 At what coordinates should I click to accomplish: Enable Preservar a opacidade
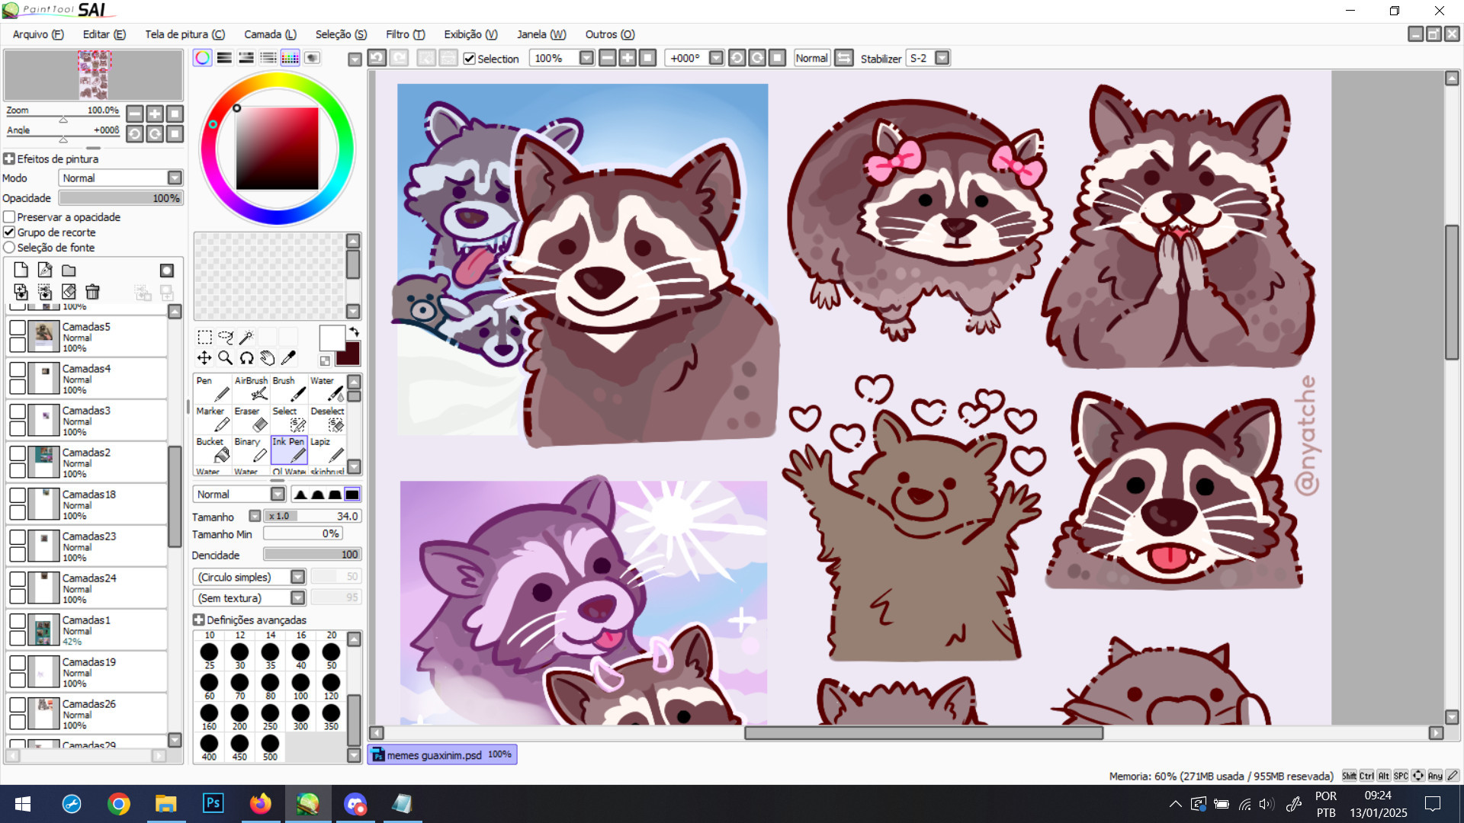pos(9,217)
